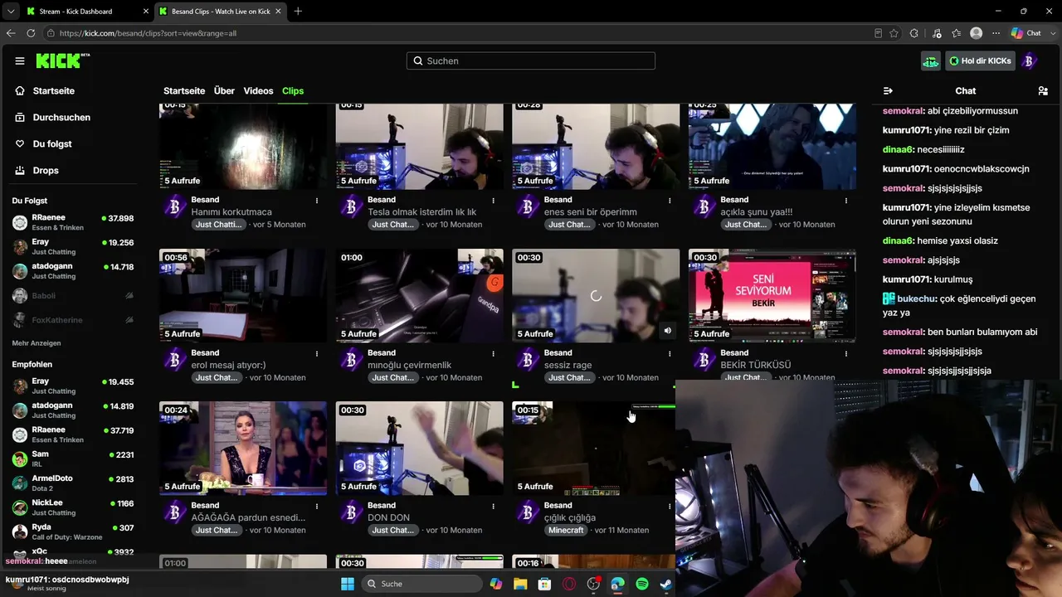
Task: Select the Clips tab
Action: (x=293, y=91)
